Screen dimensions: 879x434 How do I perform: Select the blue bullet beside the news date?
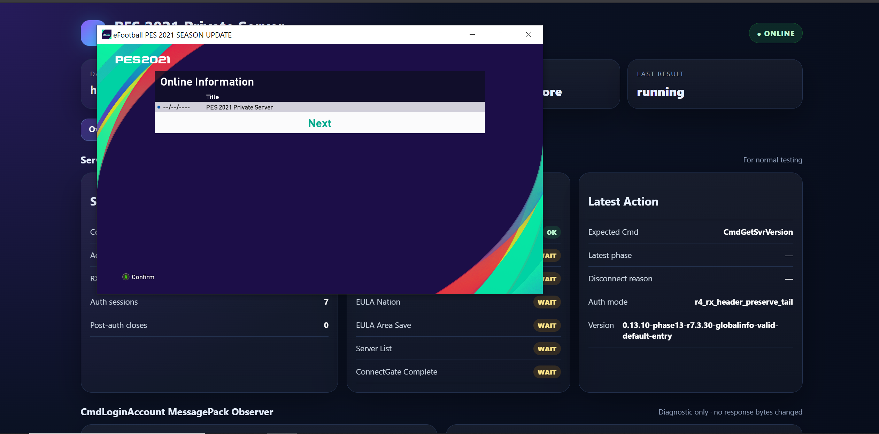pos(159,107)
